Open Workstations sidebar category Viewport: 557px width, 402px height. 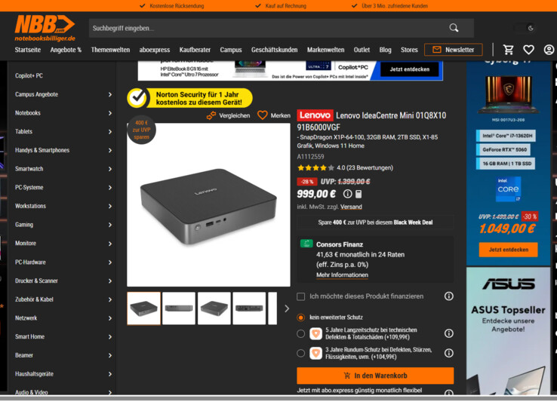tap(30, 206)
